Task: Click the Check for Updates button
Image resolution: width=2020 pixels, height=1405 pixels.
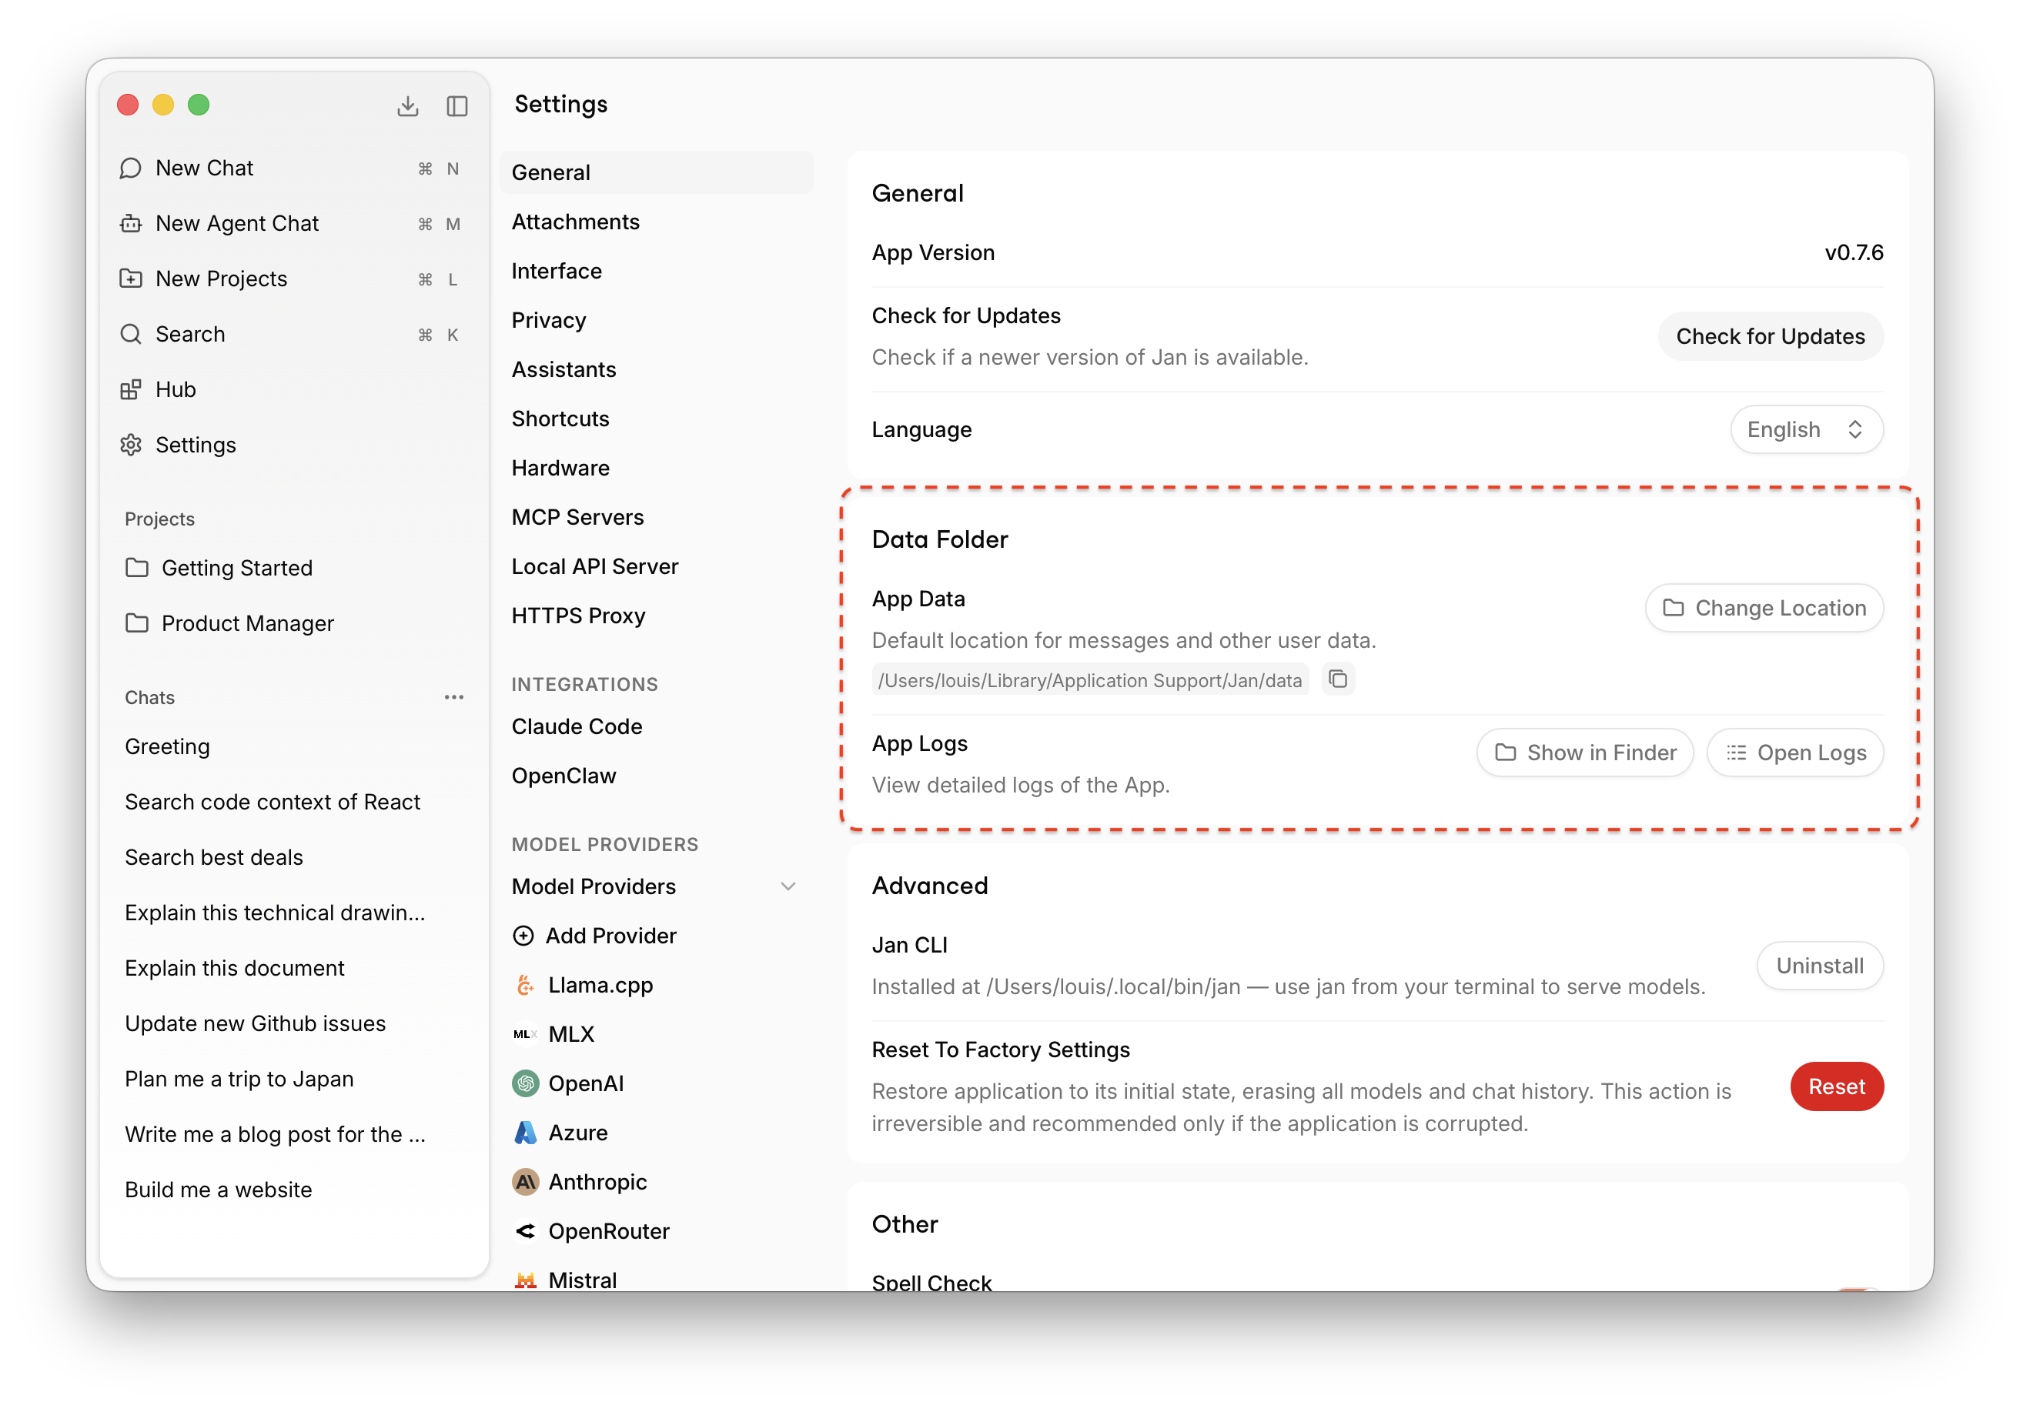Action: [1770, 336]
